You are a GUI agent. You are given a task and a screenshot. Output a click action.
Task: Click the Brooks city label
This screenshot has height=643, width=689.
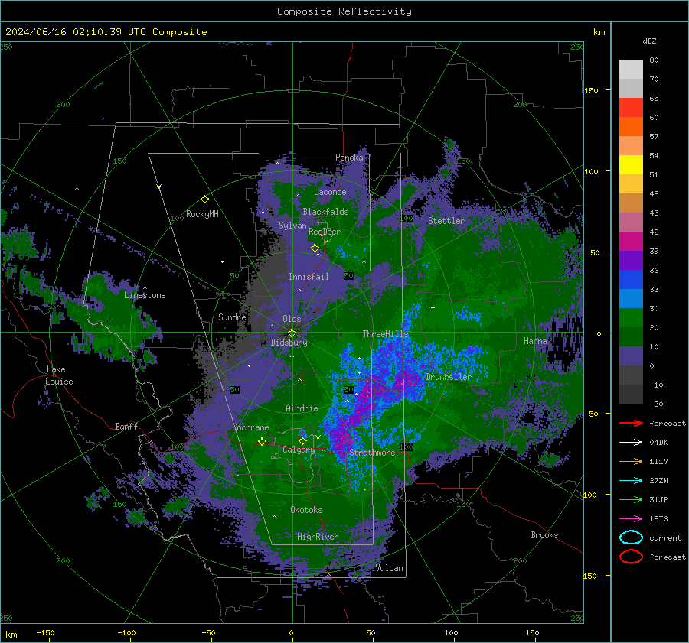(x=544, y=535)
